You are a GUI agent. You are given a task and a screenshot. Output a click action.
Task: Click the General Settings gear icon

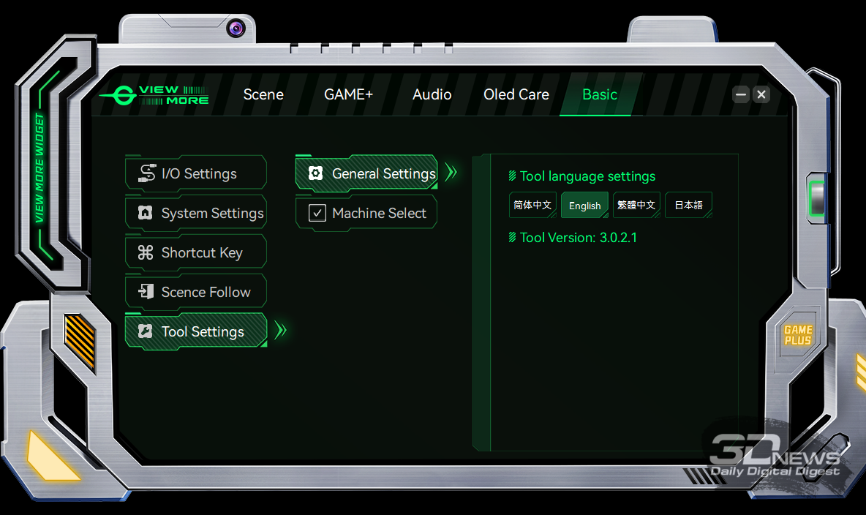[316, 173]
